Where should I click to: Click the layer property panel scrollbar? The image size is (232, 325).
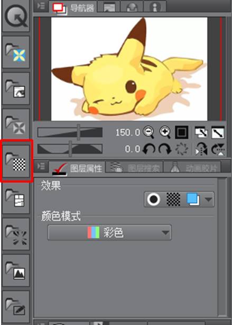click(222, 247)
